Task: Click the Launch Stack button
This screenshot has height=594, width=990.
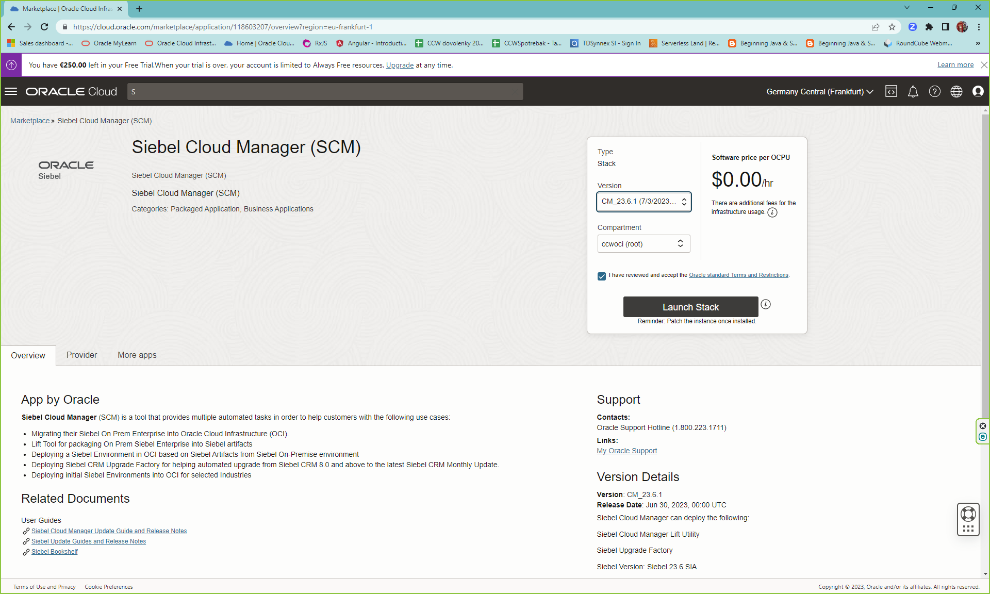Action: pyautogui.click(x=690, y=307)
